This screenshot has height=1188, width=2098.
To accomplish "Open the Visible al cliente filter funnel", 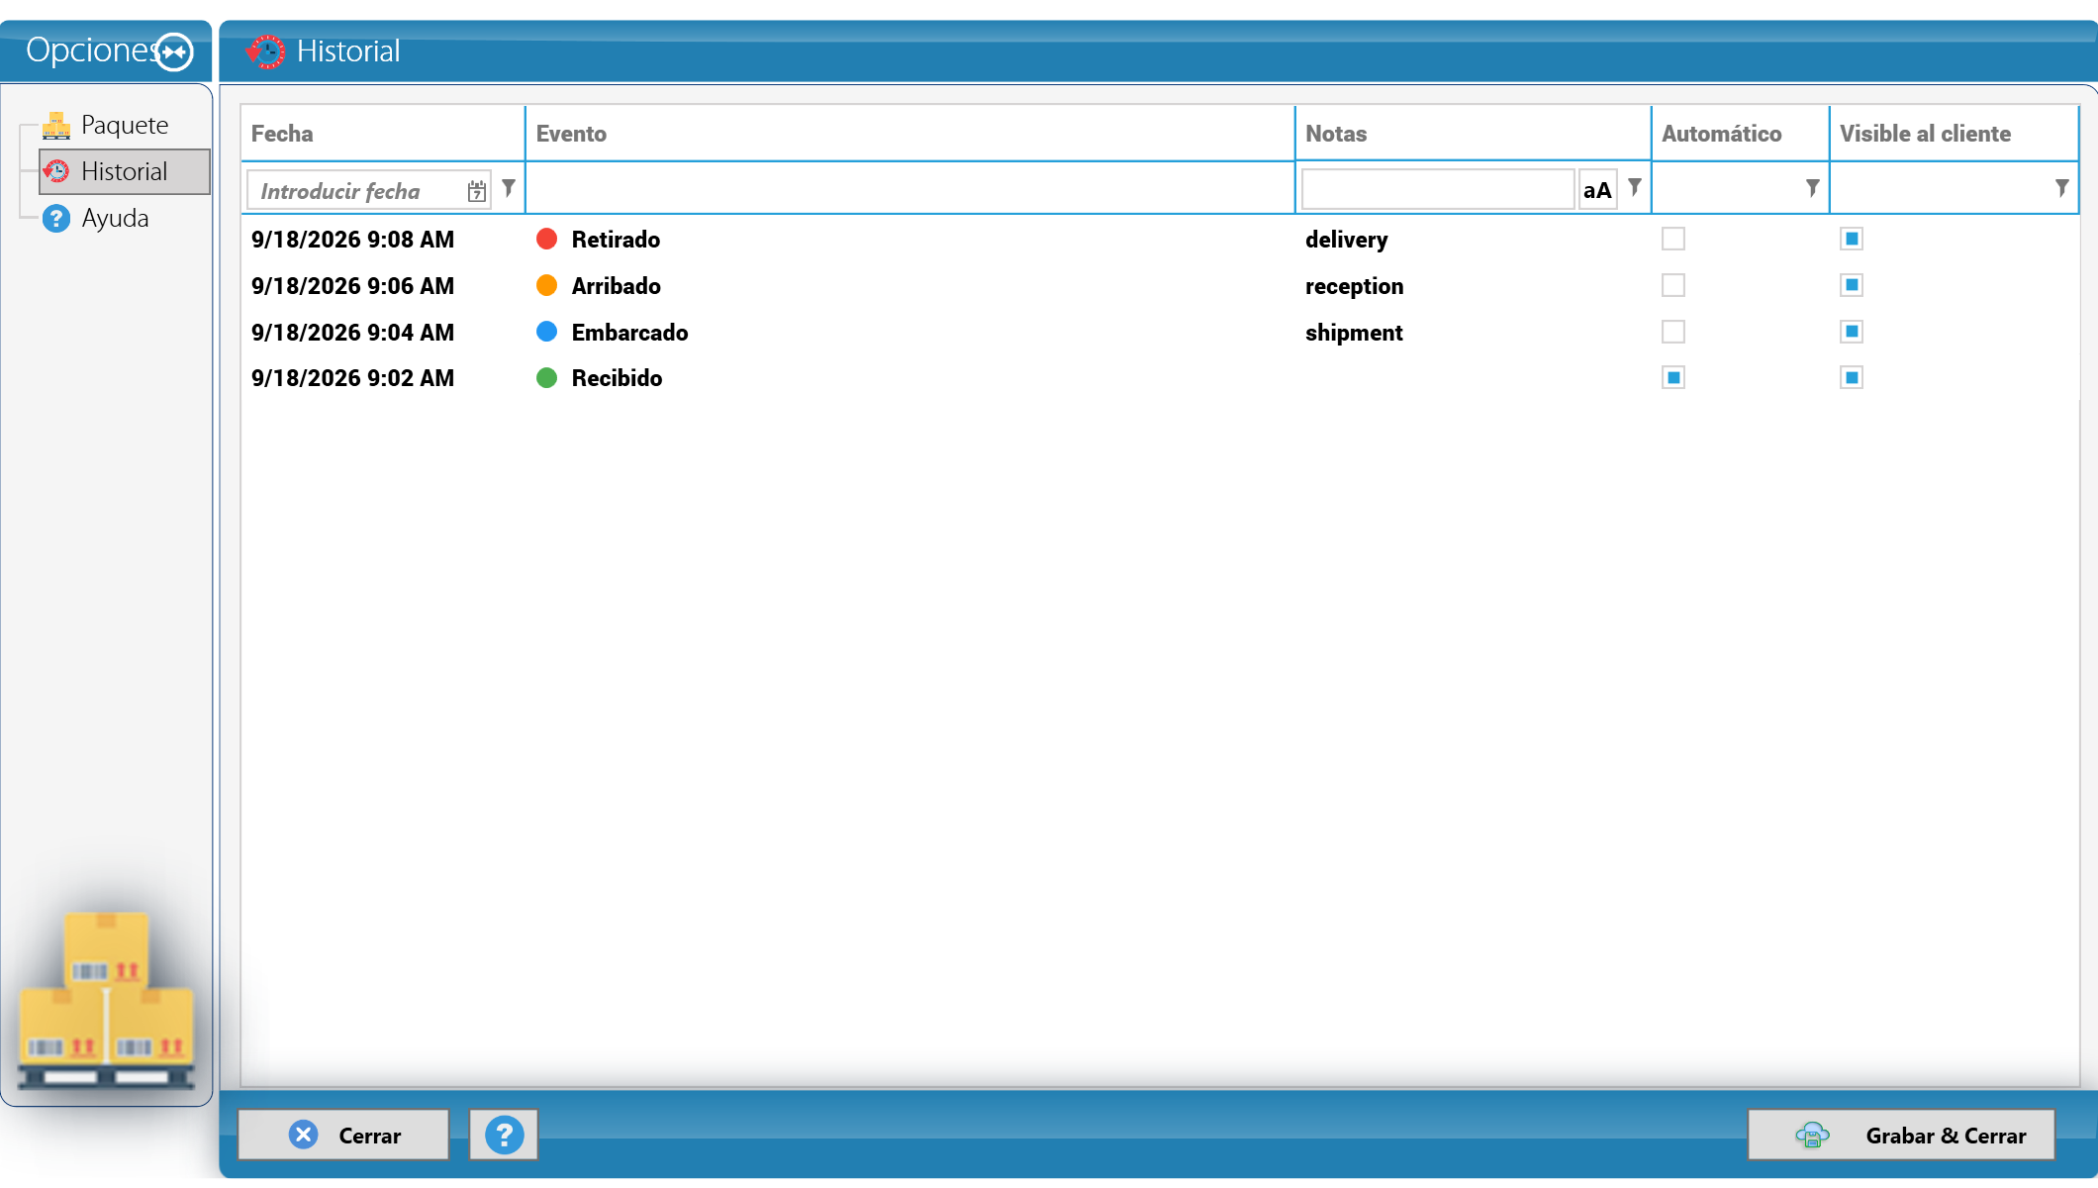I will 2062,187.
